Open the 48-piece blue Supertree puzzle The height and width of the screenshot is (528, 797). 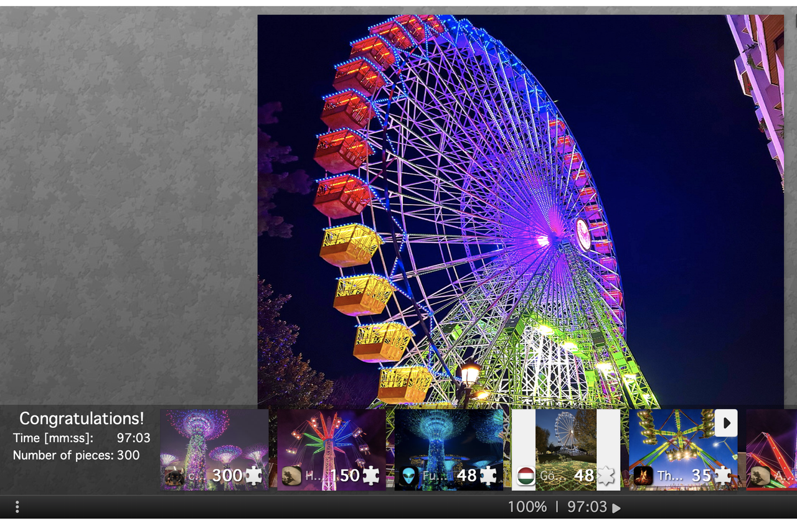pyautogui.click(x=448, y=450)
